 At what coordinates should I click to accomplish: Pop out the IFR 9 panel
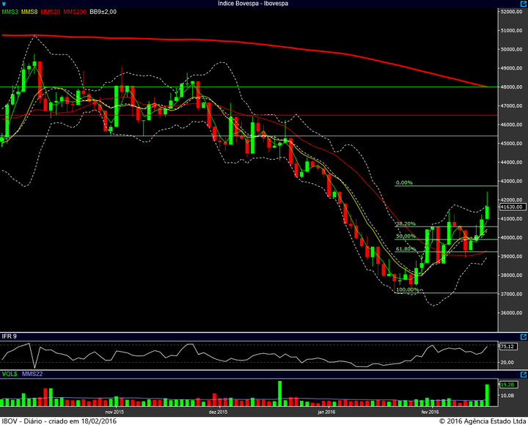tap(524, 336)
